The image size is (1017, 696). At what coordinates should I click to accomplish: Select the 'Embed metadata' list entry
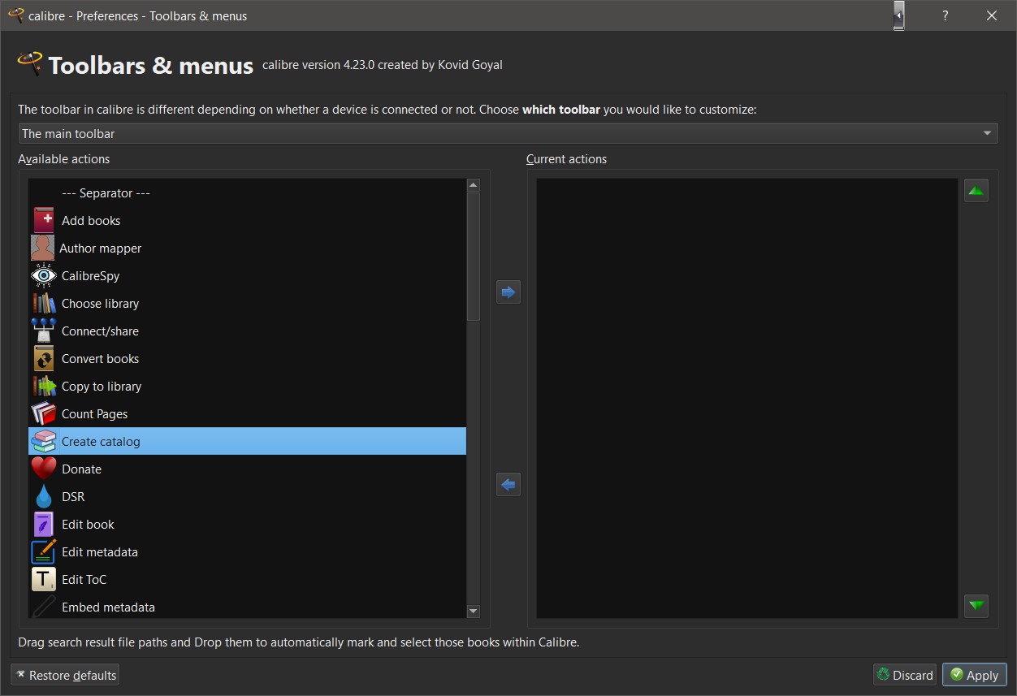point(247,606)
